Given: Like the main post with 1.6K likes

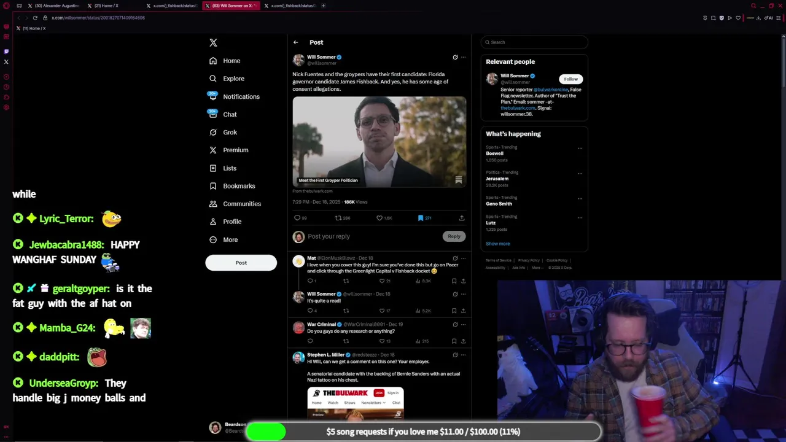Looking at the screenshot, I should click(384, 218).
